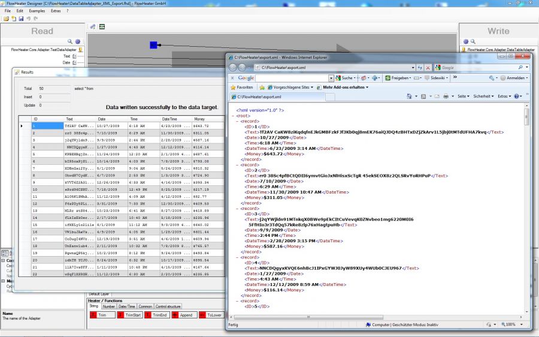Viewport: 539px width, 337px height.
Task: Select the TrimEnd heater function
Action: pyautogui.click(x=157, y=315)
